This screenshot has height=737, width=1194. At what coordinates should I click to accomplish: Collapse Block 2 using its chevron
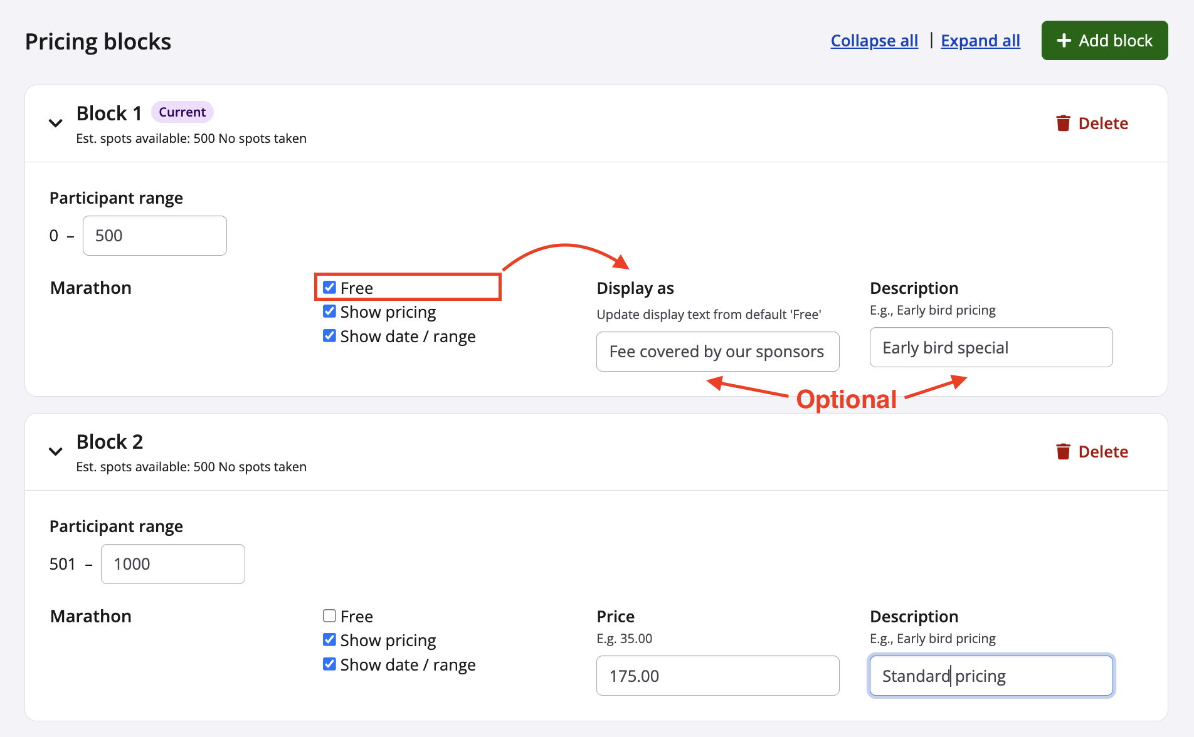click(56, 452)
